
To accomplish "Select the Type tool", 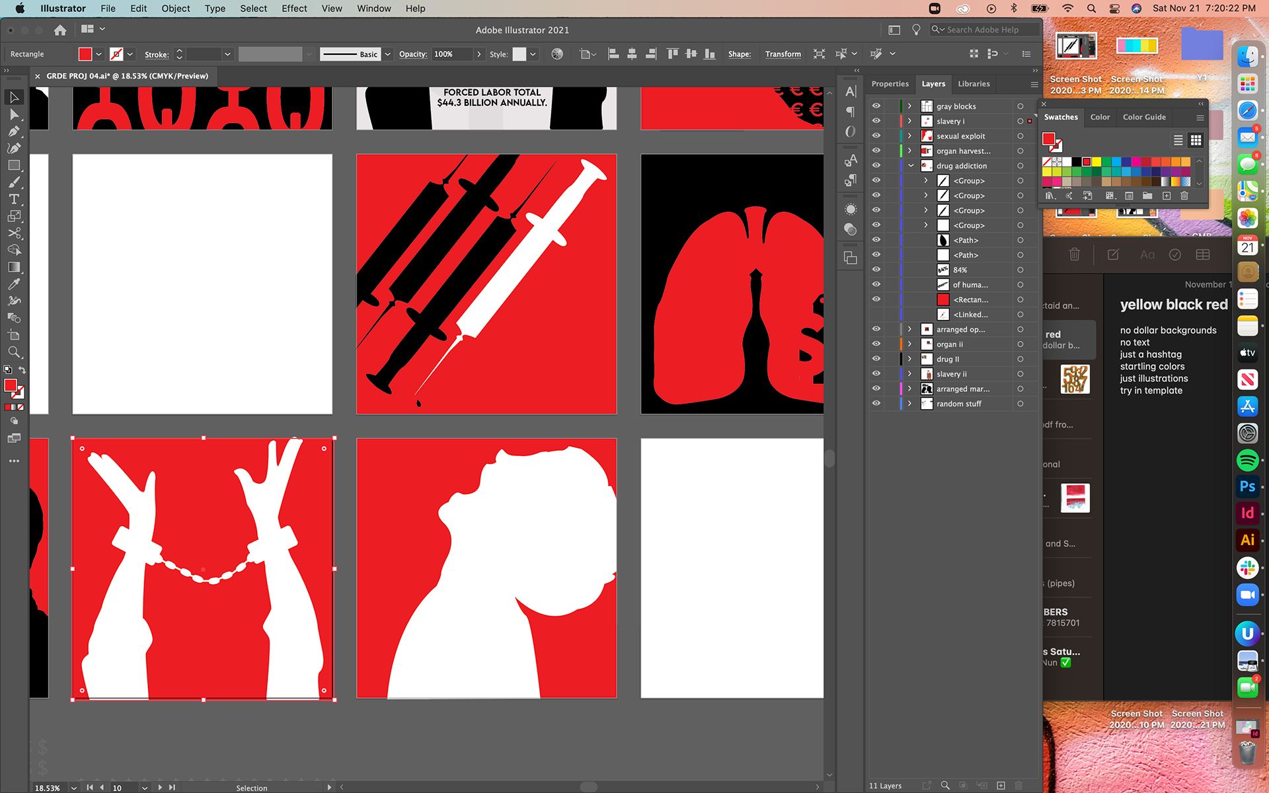I will click(14, 199).
